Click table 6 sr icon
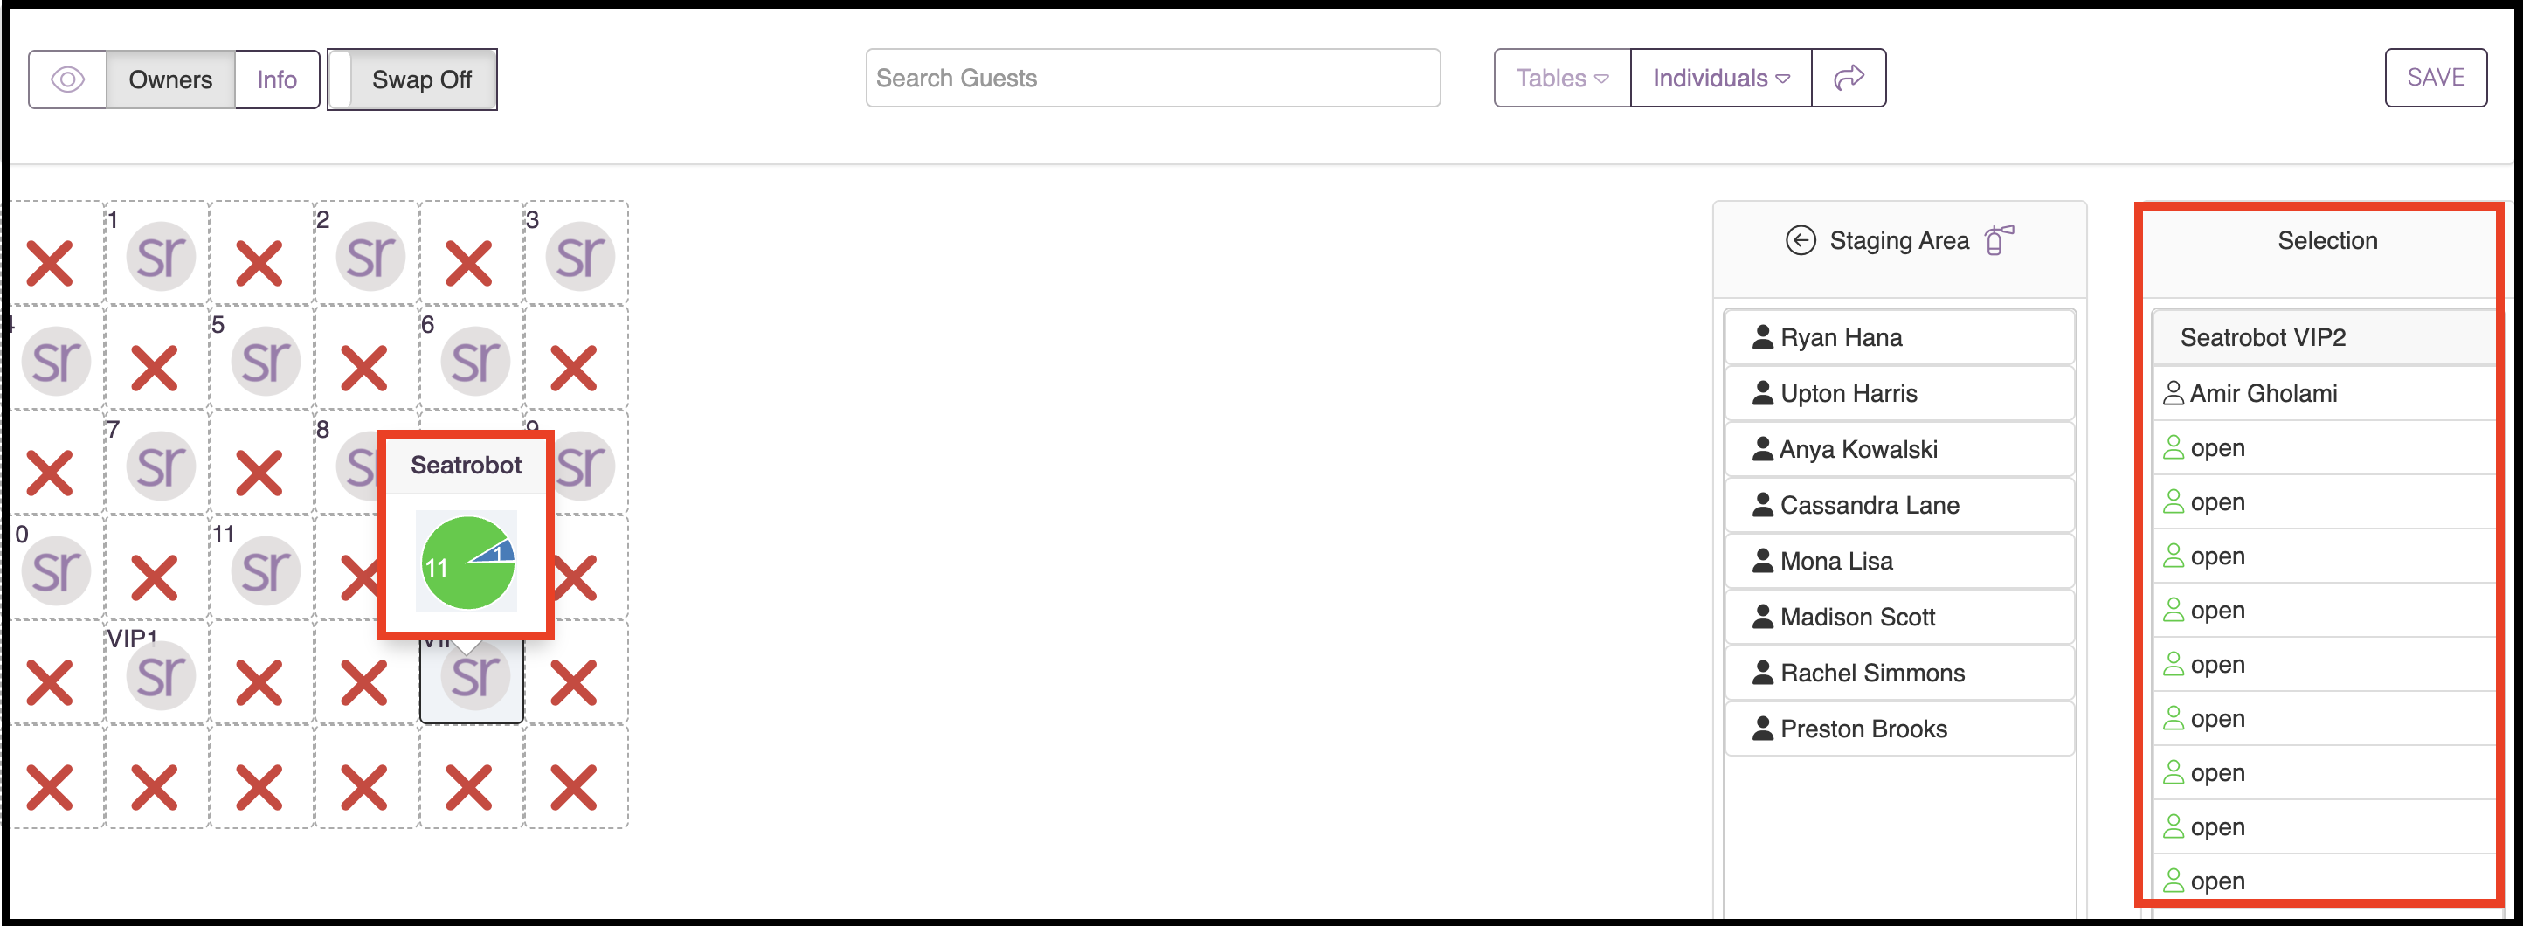 (x=475, y=361)
